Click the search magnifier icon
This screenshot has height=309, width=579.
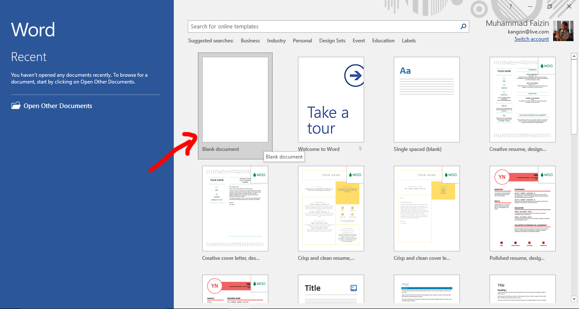tap(464, 26)
